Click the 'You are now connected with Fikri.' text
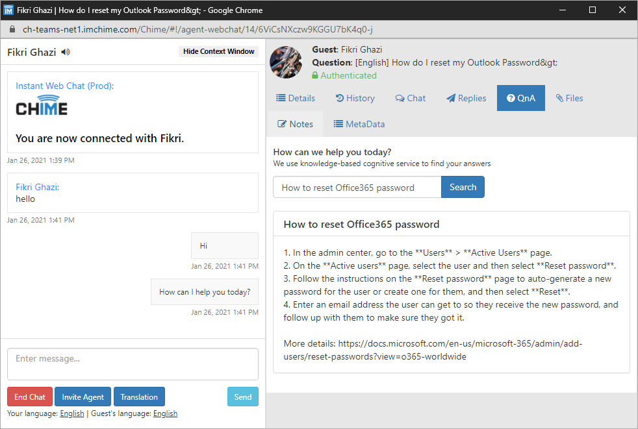The height and width of the screenshot is (429, 638). (99, 138)
